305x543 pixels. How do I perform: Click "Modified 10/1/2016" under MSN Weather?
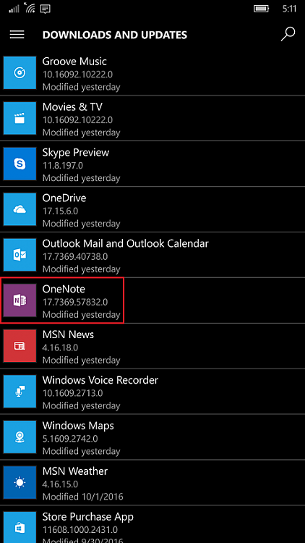click(82, 497)
